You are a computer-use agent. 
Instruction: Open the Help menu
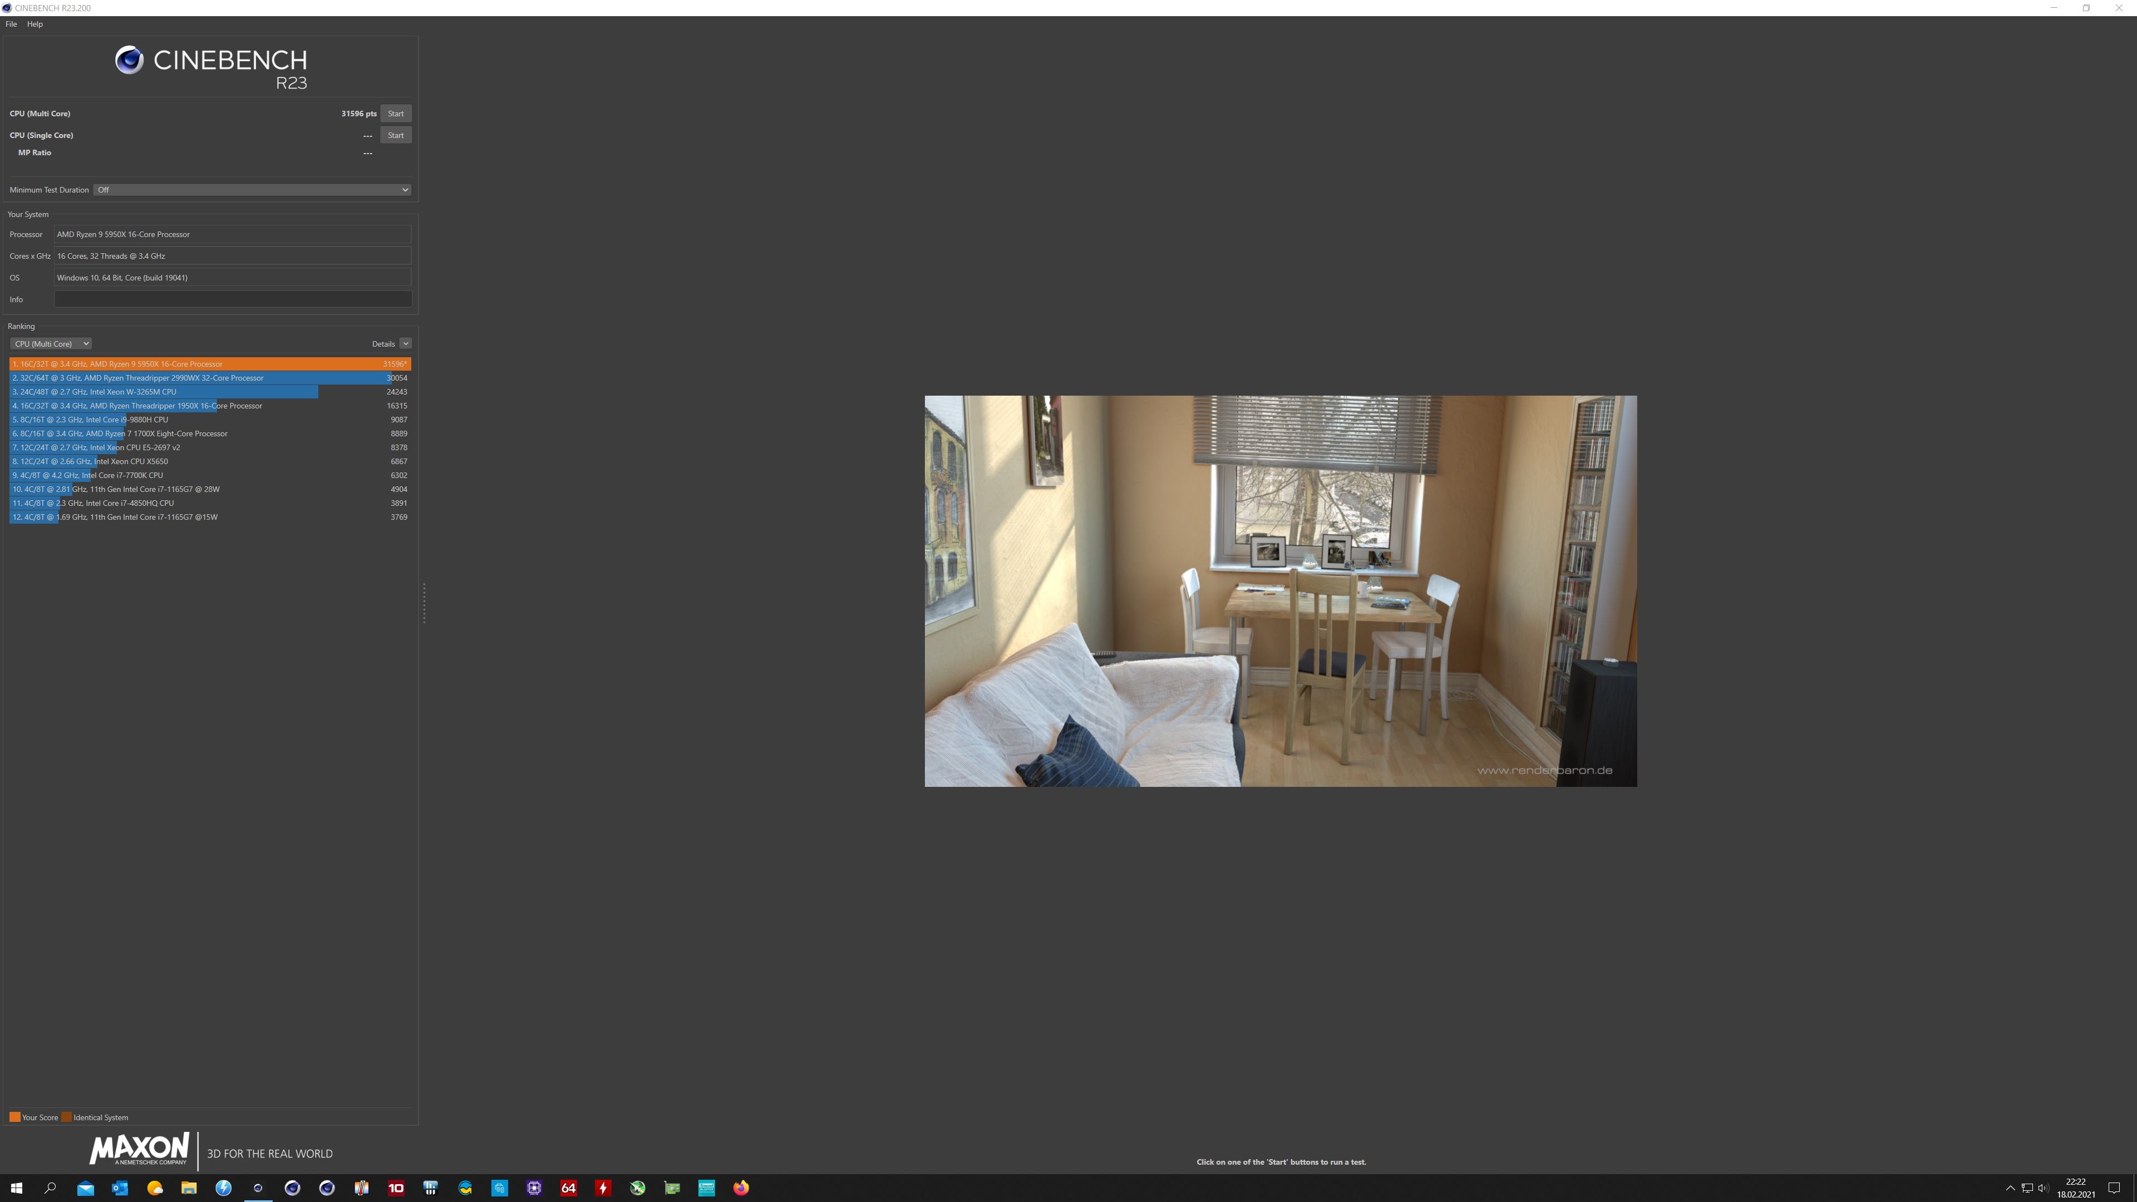[35, 24]
